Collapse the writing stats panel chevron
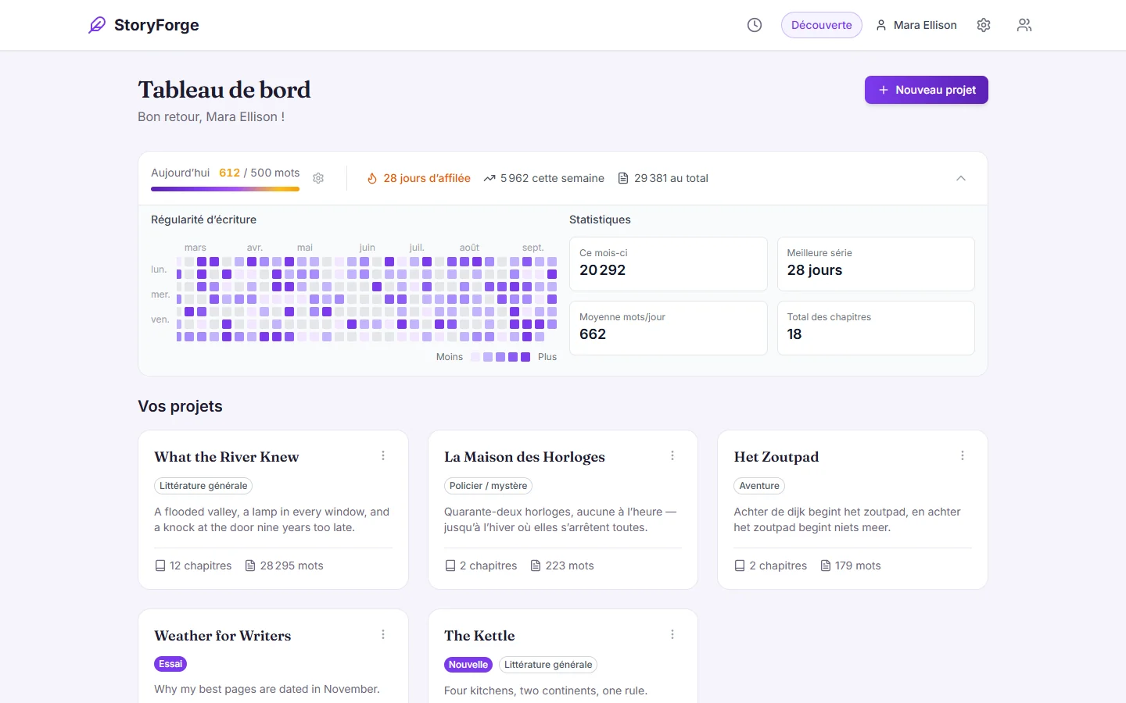 coord(961,178)
